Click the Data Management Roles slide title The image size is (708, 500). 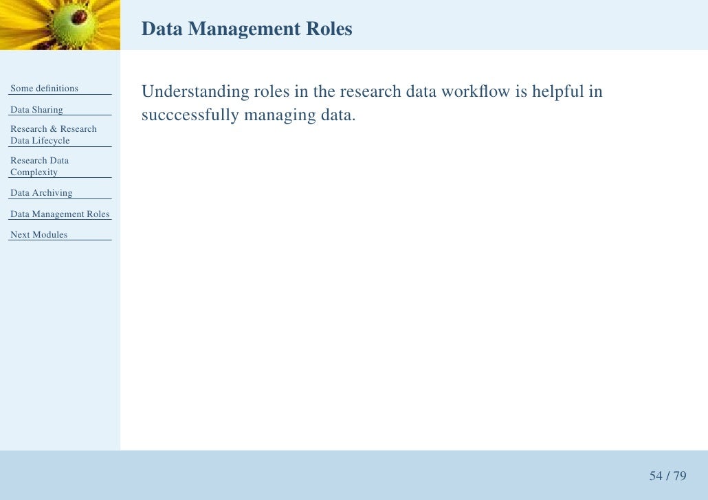pyautogui.click(x=247, y=29)
